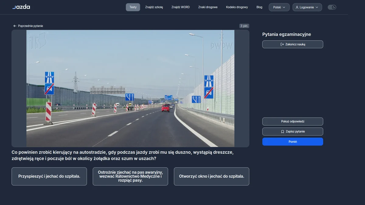365x205 pixels.
Task: Open Znajdź WORD page
Action: point(180,7)
